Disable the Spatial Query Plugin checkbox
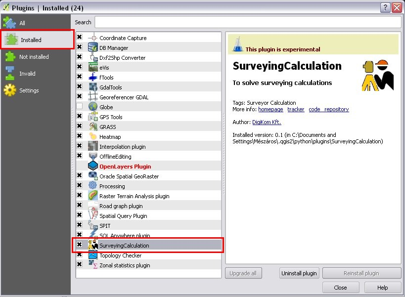The height and width of the screenshot is (297, 405). [x=79, y=216]
